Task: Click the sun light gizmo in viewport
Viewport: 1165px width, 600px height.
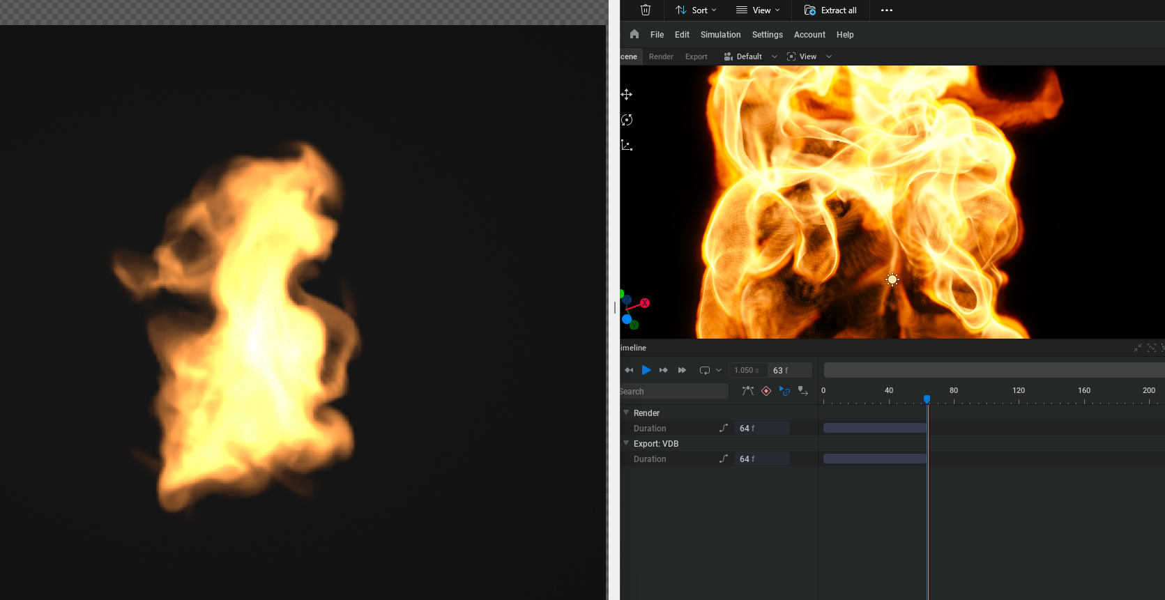Action: [892, 279]
